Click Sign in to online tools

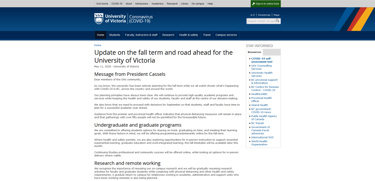point(266,4)
